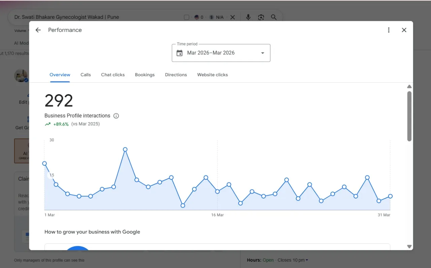Image resolution: width=431 pixels, height=268 pixels.
Task: Expand the Time period dropdown arrow
Action: click(263, 53)
